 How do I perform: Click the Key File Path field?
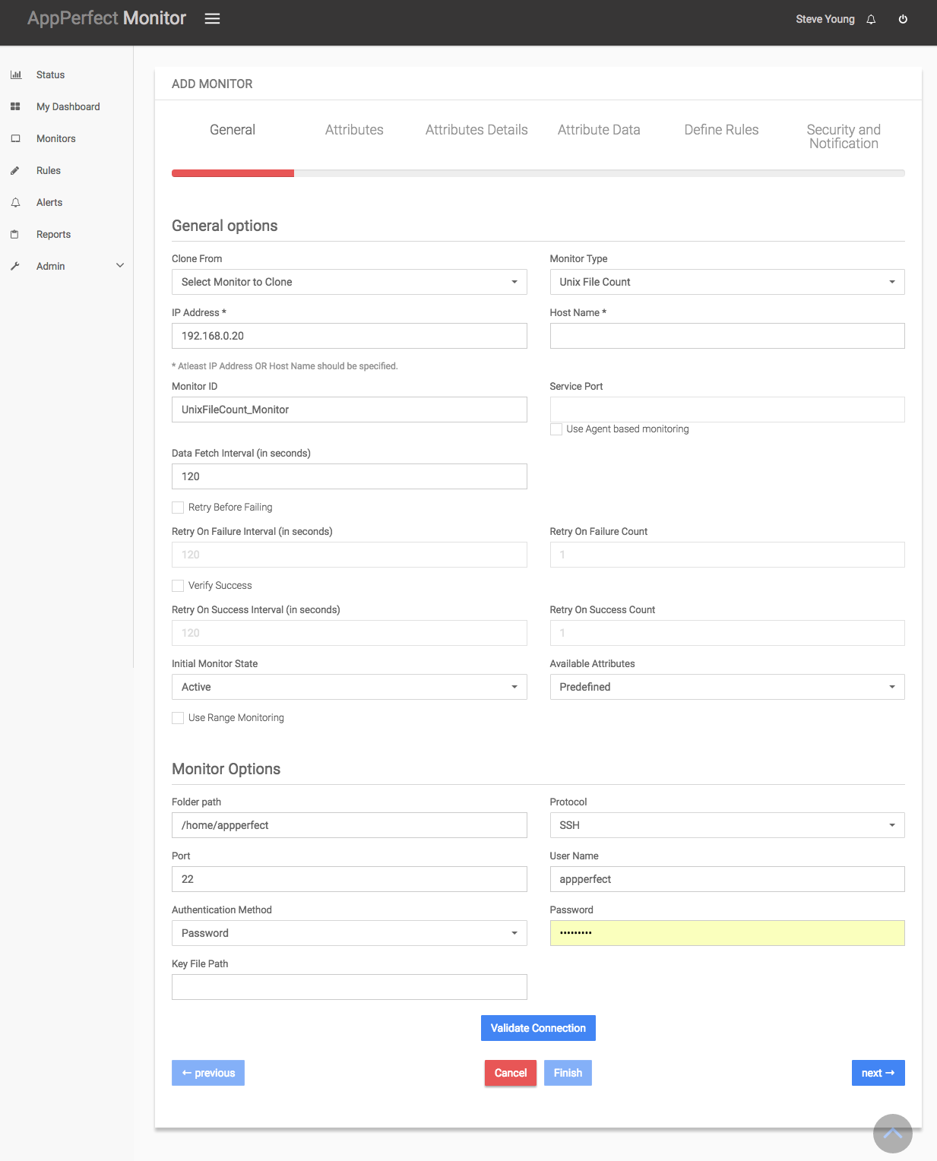point(349,987)
